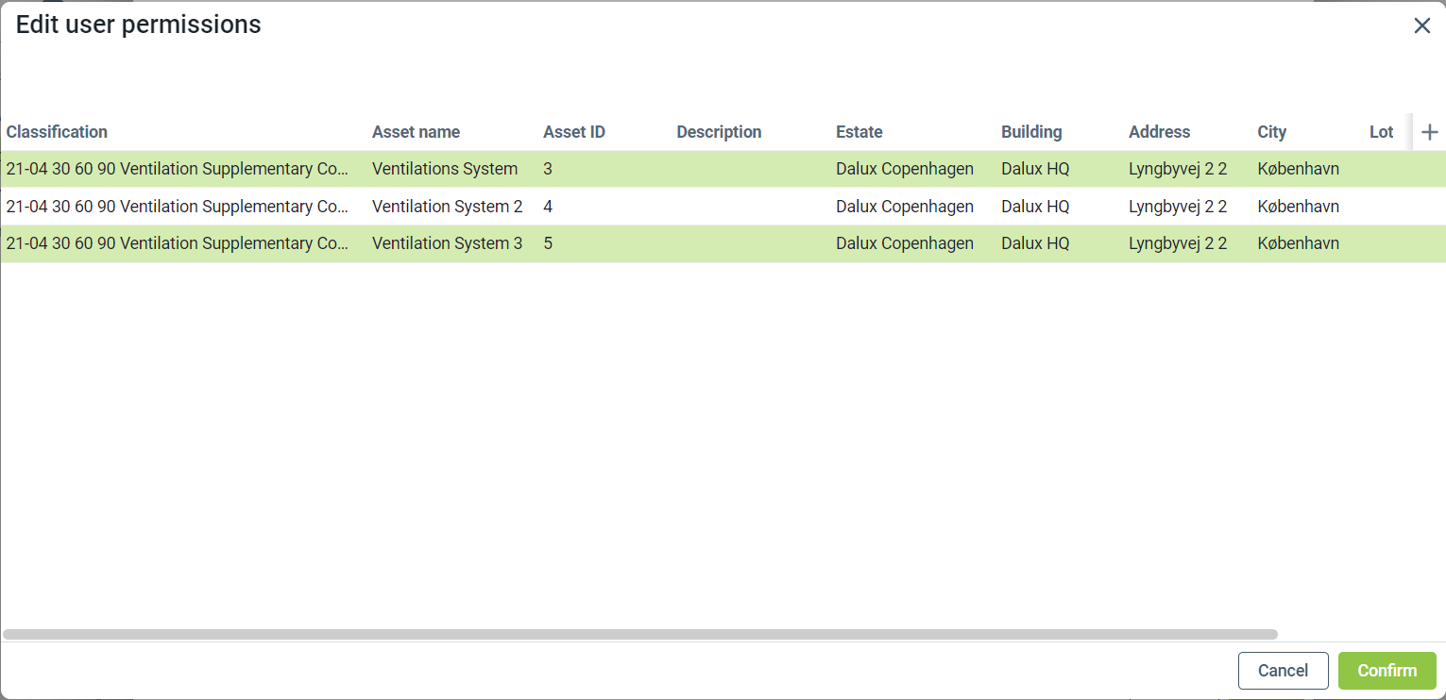Click the Description column header
The width and height of the screenshot is (1446, 700).
(x=718, y=132)
